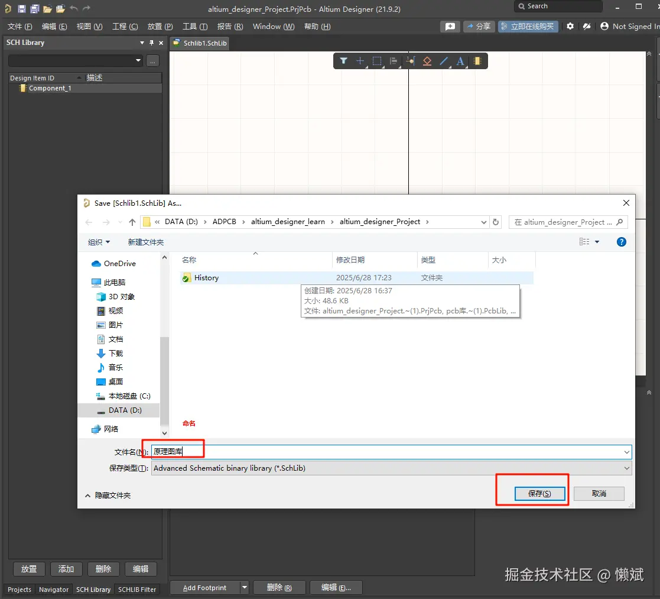Click the Add Footprint button
Screen dimensions: 660x599
[x=204, y=587]
